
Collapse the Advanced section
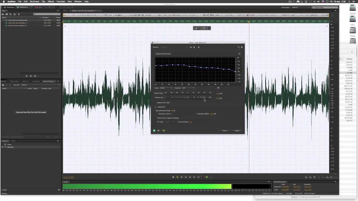tap(156, 107)
